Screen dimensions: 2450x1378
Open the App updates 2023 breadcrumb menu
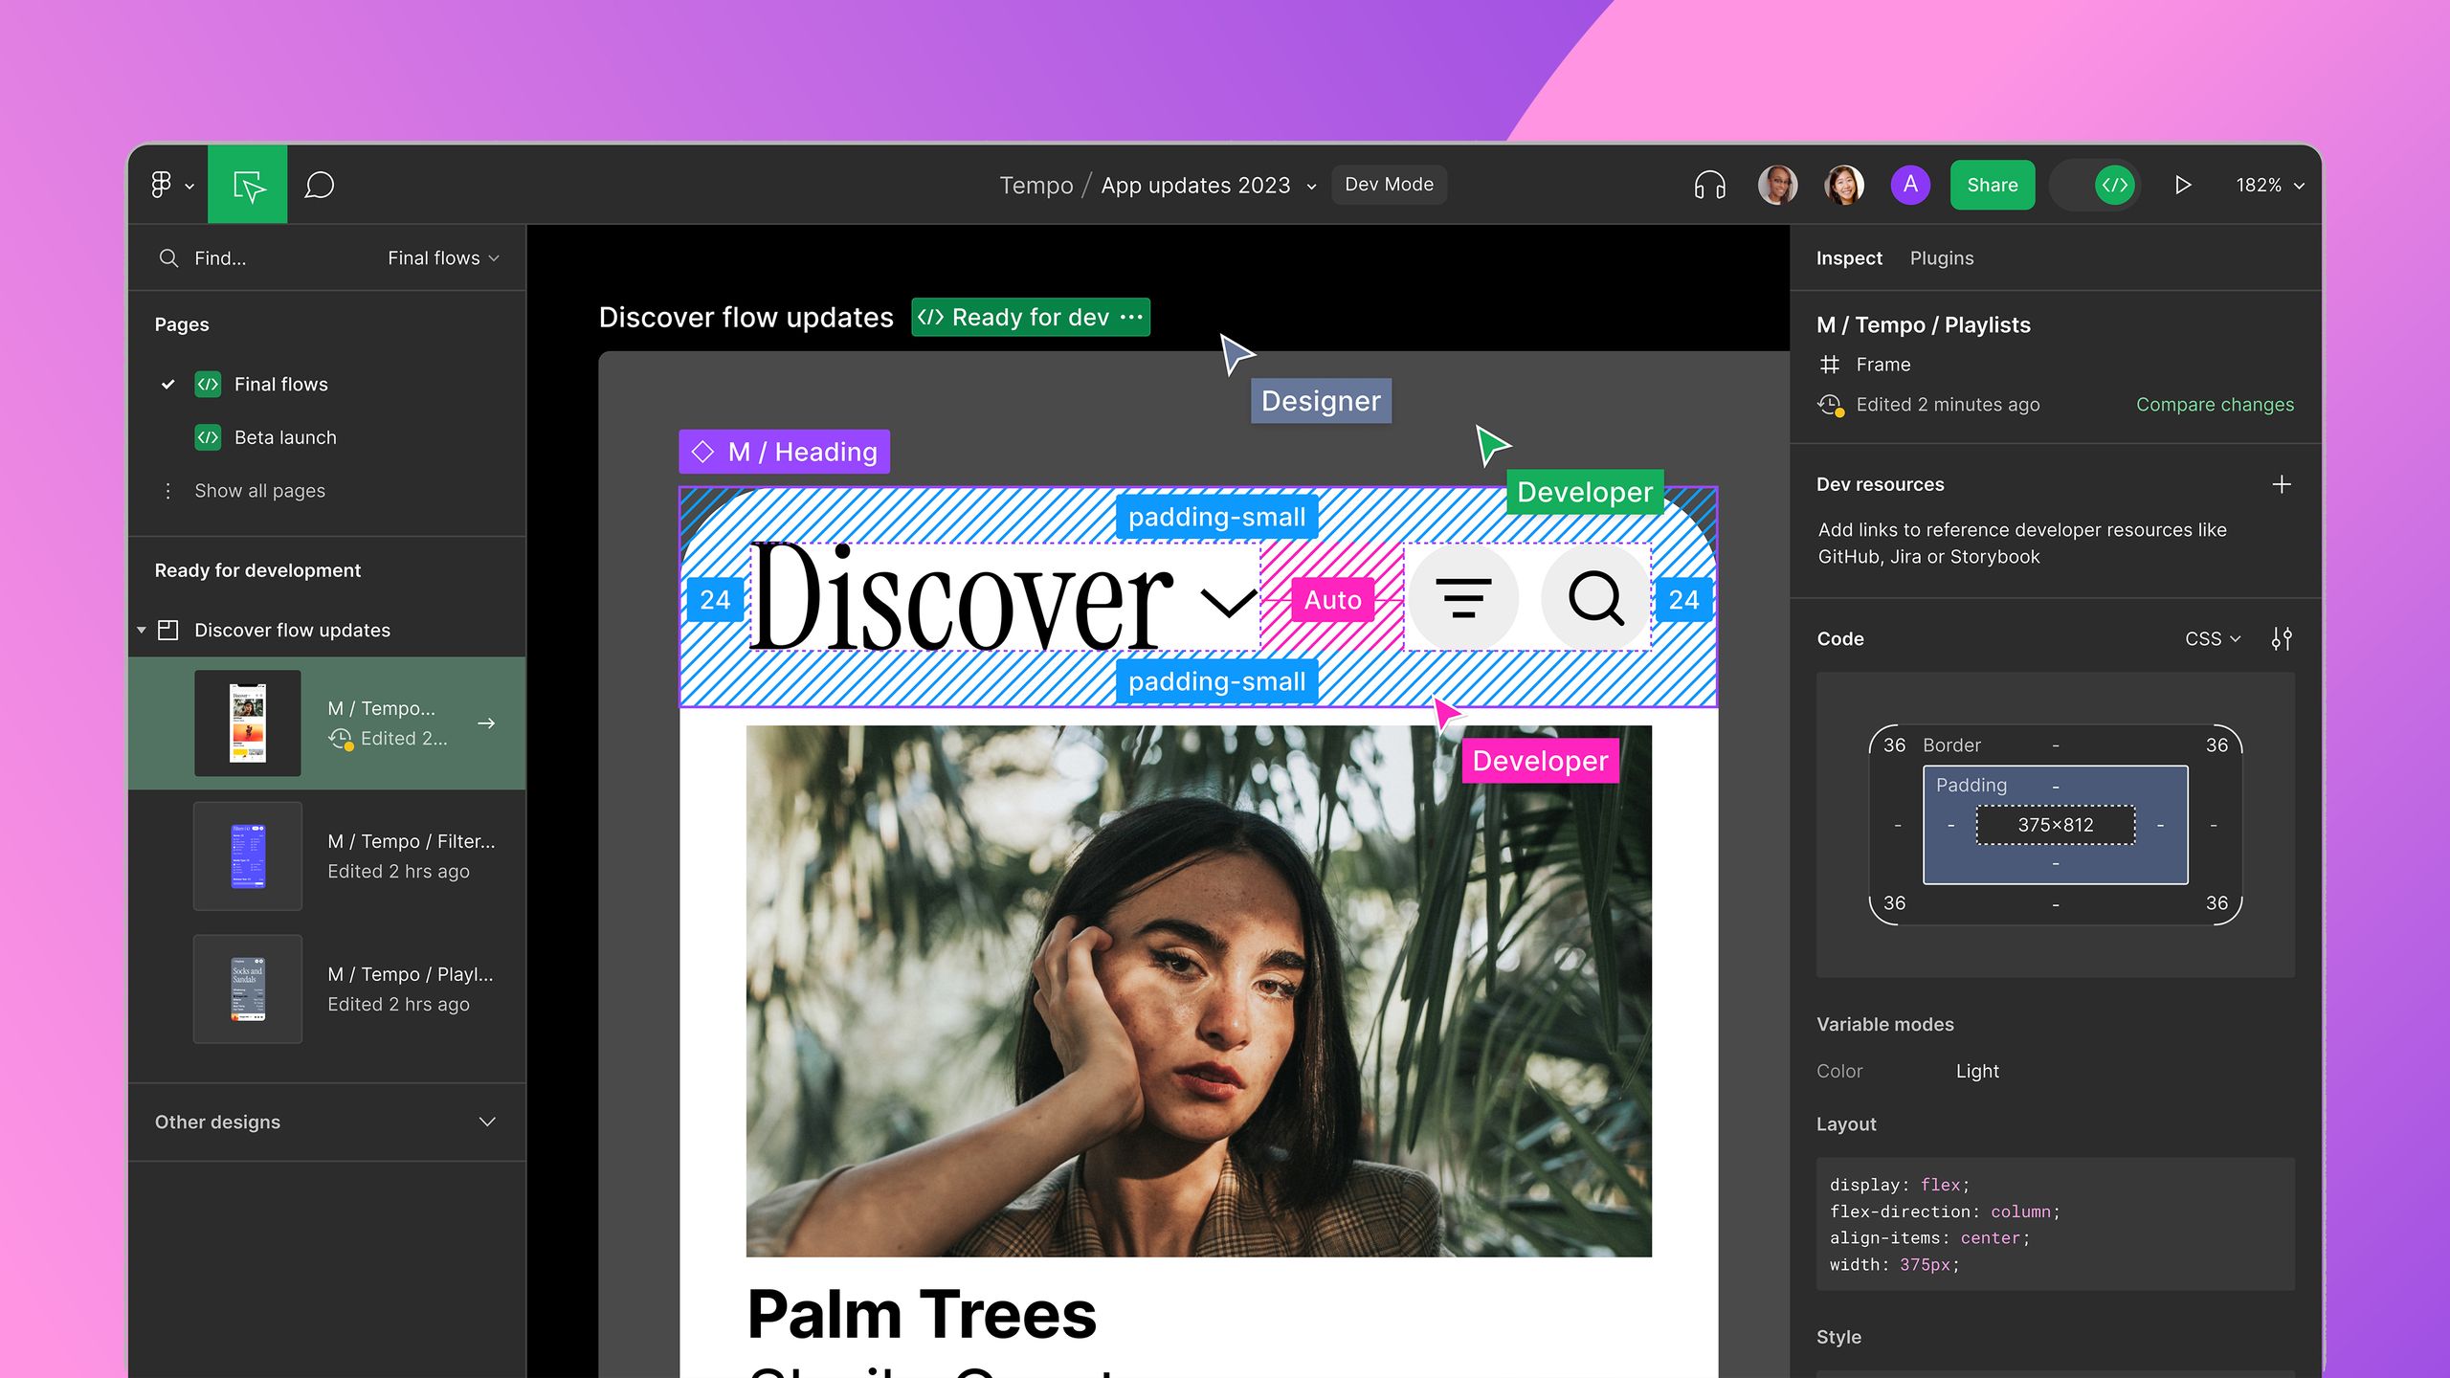[x=1311, y=186]
